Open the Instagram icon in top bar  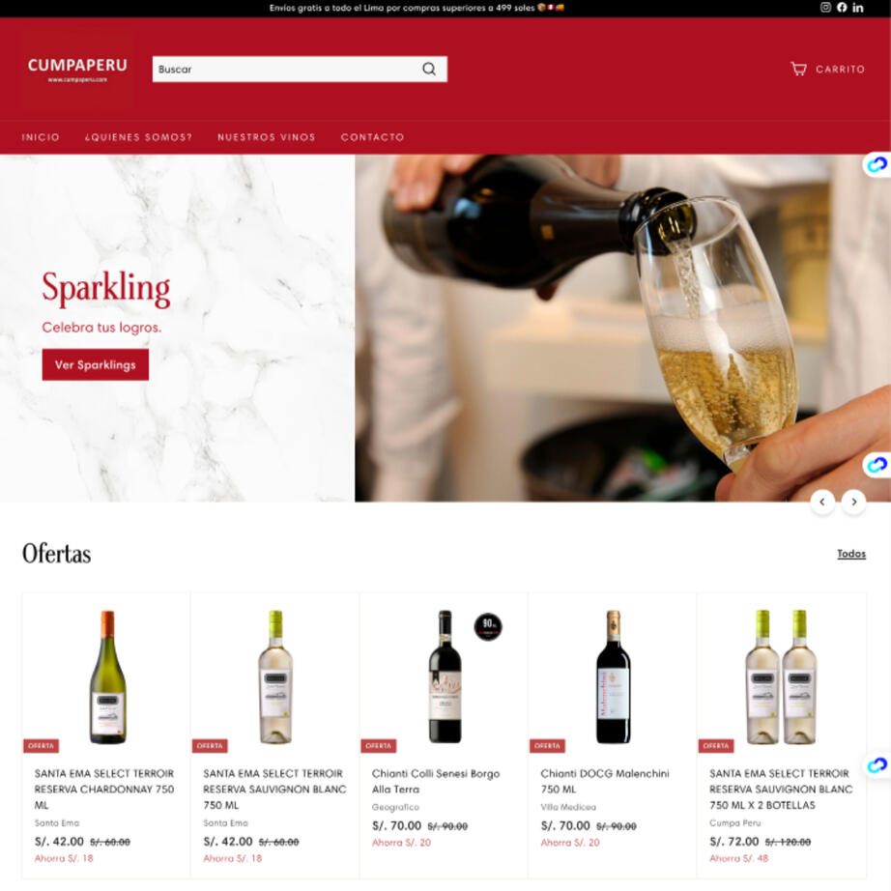tap(825, 8)
